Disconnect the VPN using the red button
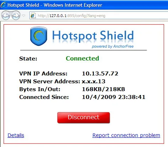168x147 pixels. (83, 117)
